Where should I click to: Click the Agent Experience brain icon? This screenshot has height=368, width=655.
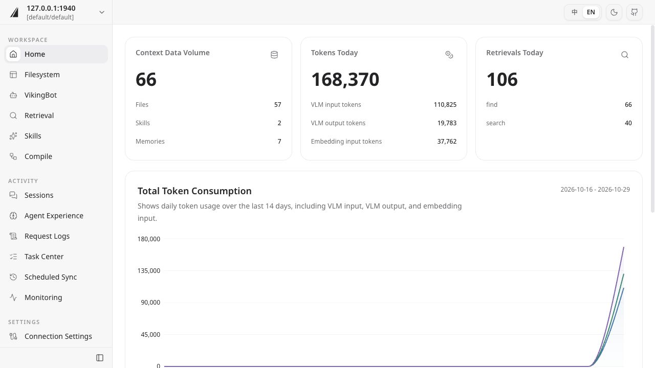click(13, 216)
